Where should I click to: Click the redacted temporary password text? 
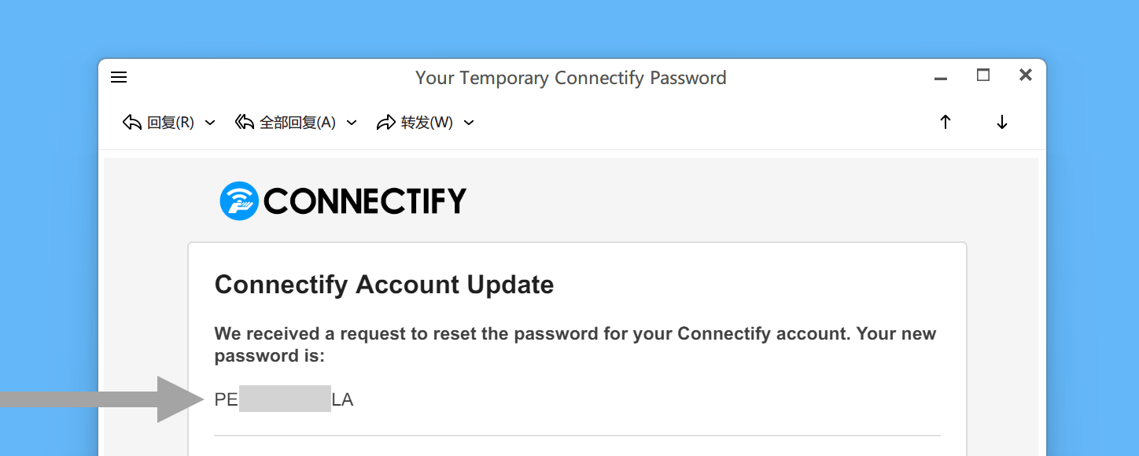click(284, 399)
